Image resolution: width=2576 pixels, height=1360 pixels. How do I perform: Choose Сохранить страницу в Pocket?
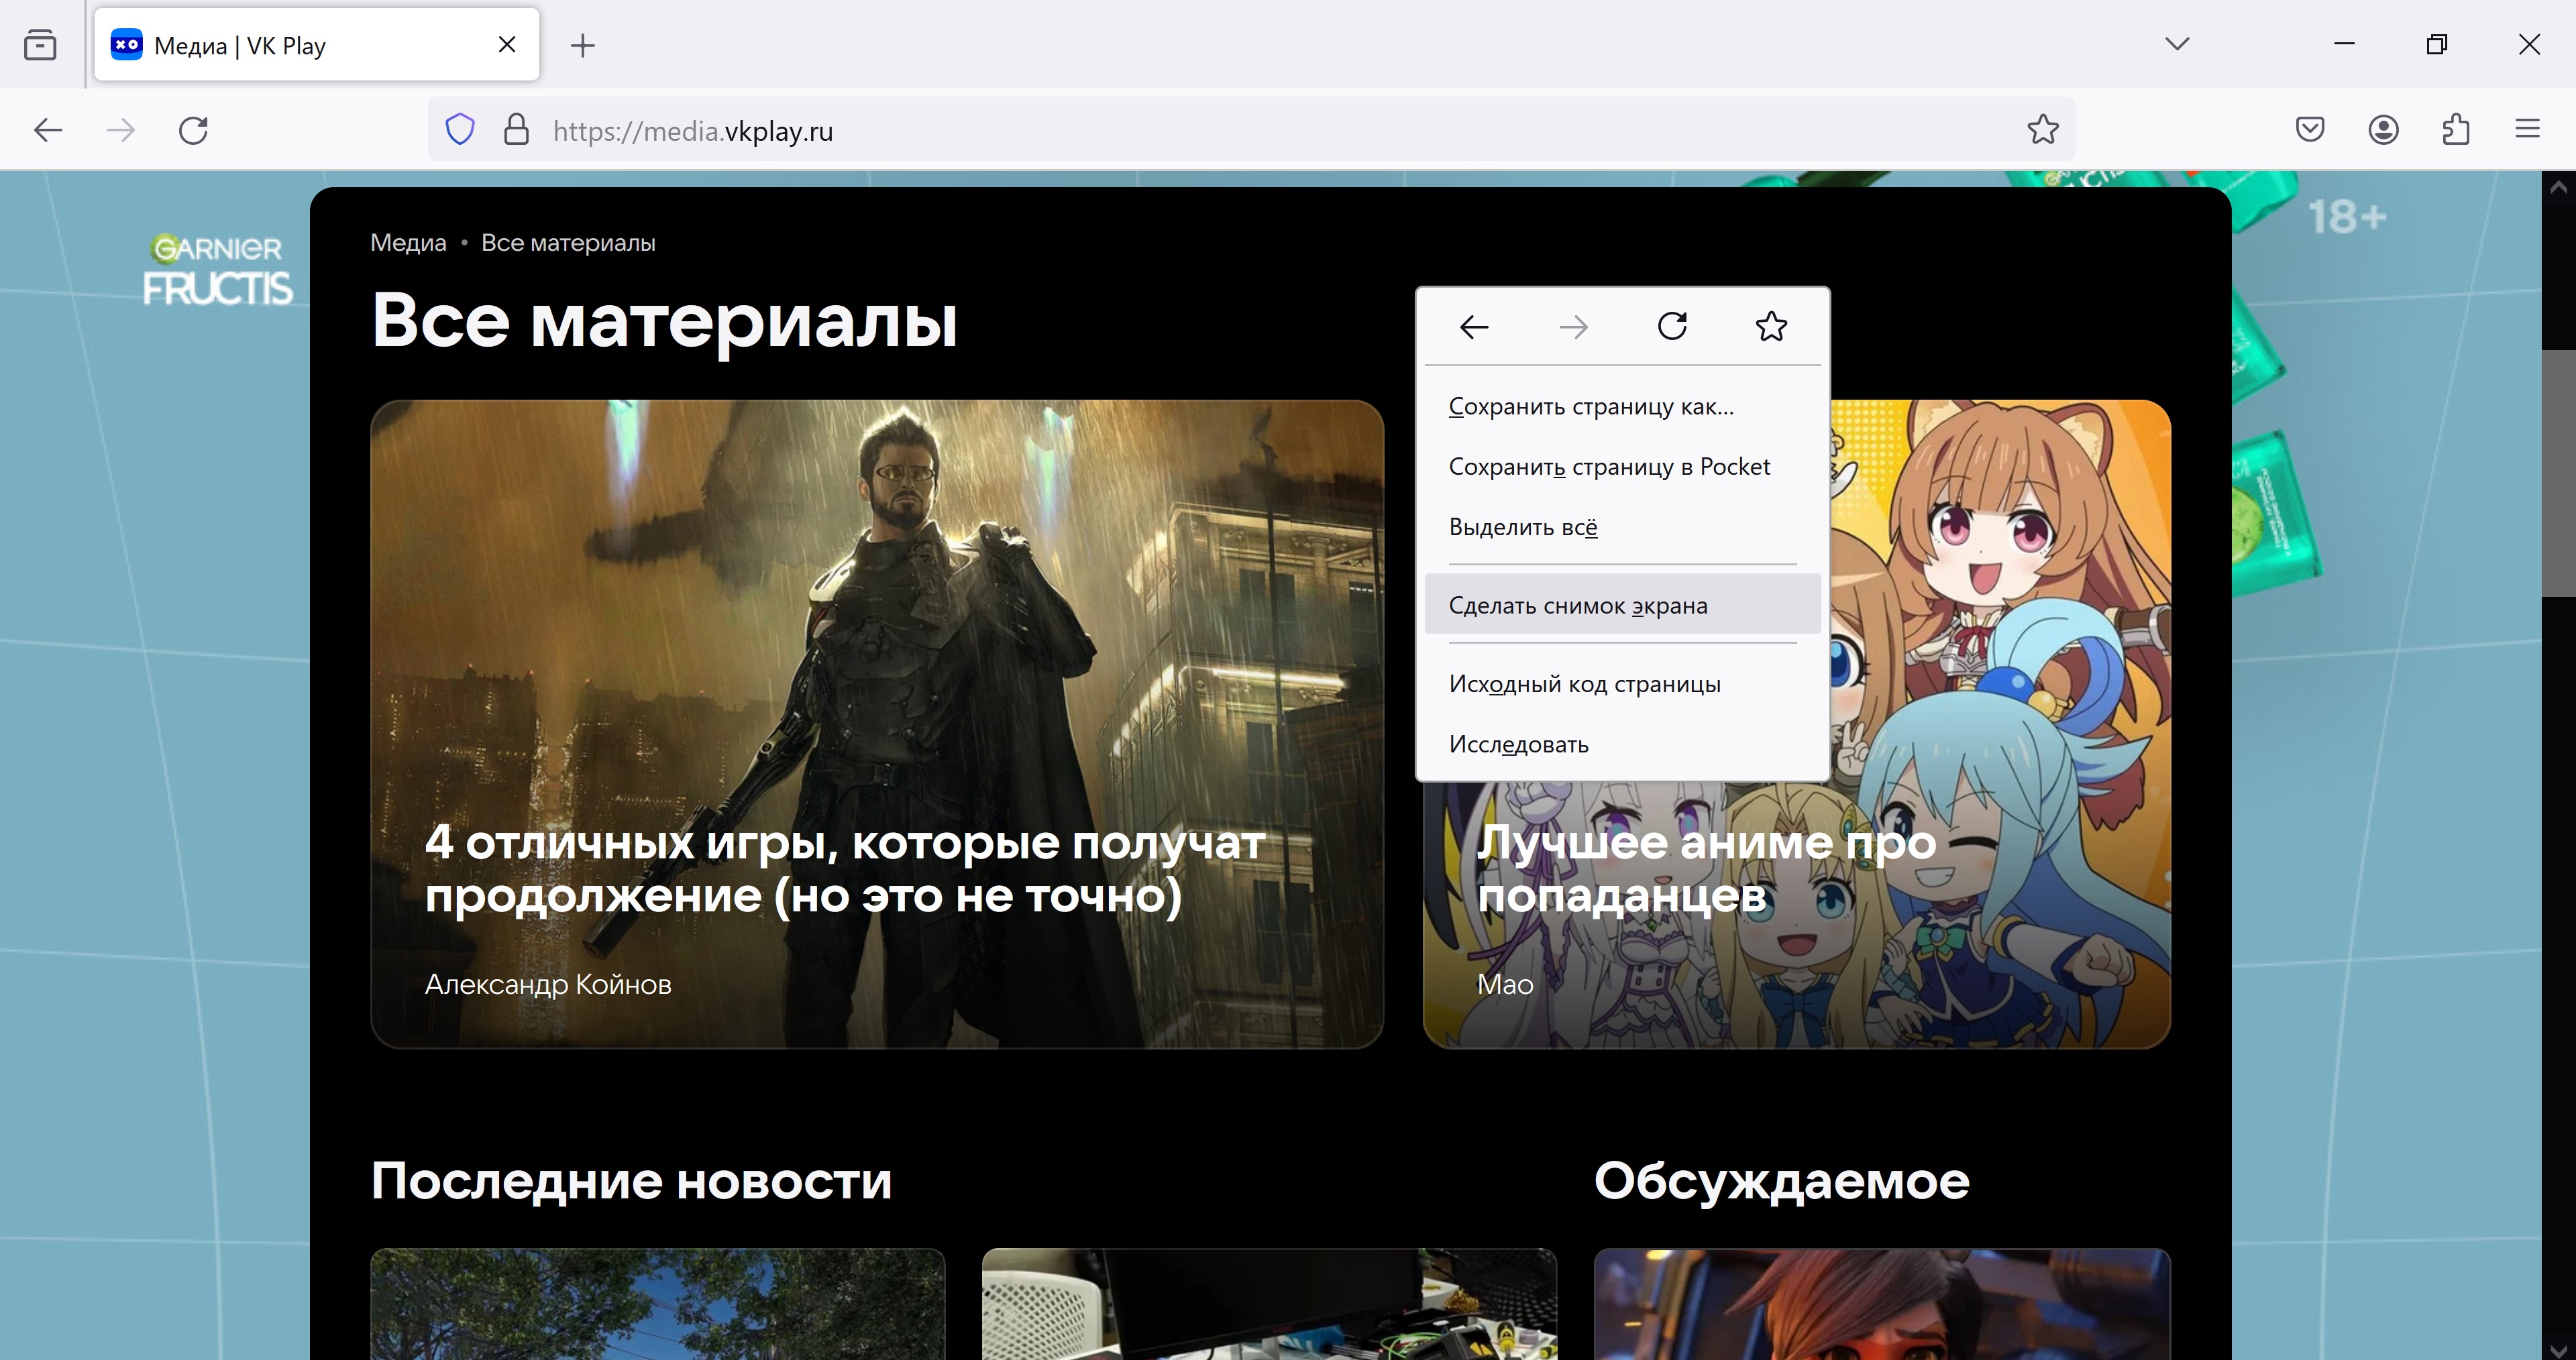(1622, 467)
